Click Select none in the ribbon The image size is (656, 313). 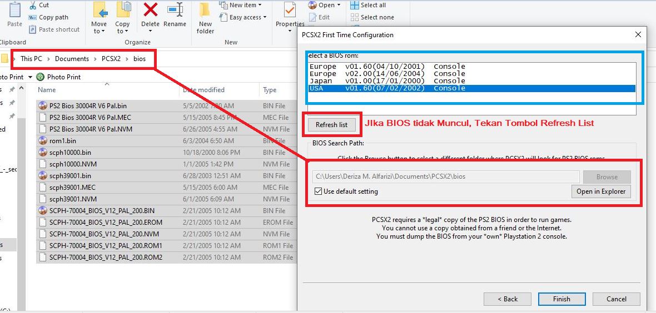(372, 17)
